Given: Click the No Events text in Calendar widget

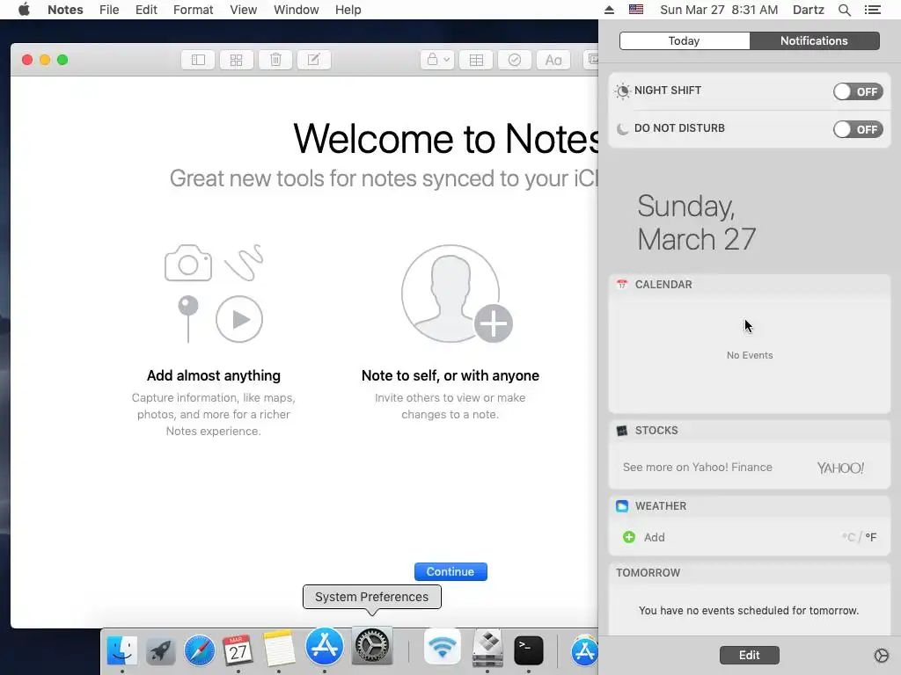Looking at the screenshot, I should point(750,355).
